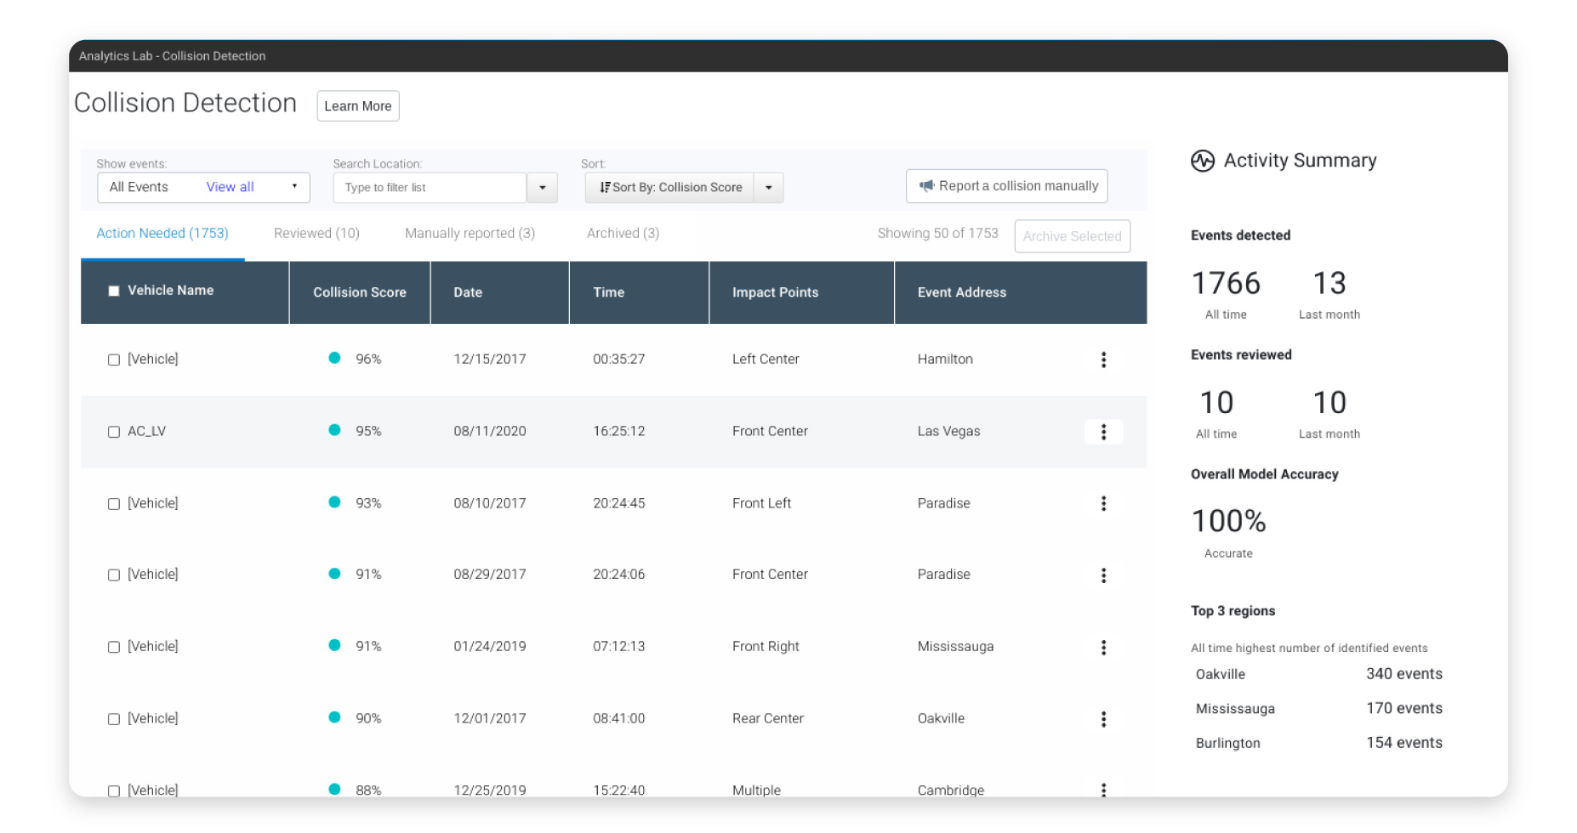Select the checkbox for the 12/15/2017 event
Screen dimensions: 1577x833
coord(114,360)
